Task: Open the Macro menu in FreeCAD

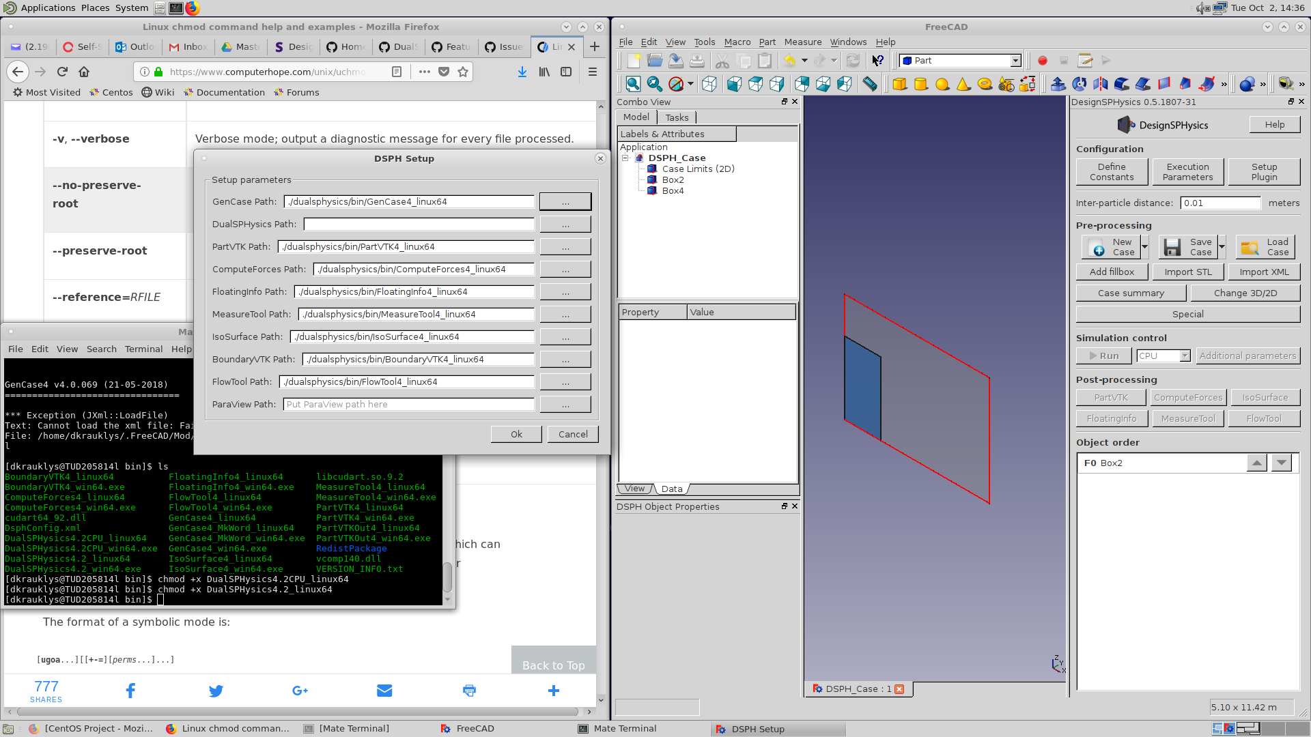Action: (x=737, y=42)
